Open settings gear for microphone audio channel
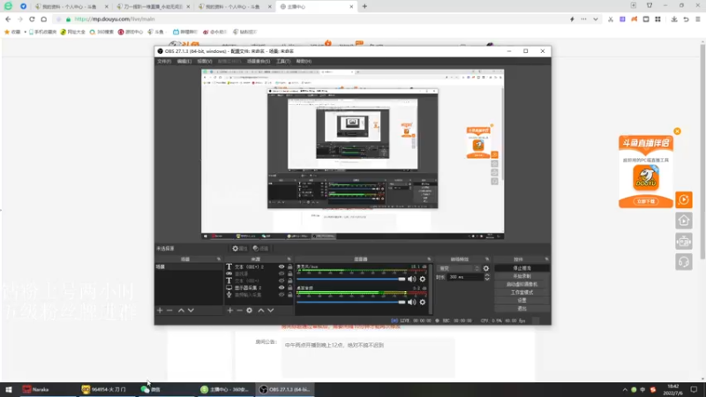Screen dimensions: 706x397 (423, 279)
